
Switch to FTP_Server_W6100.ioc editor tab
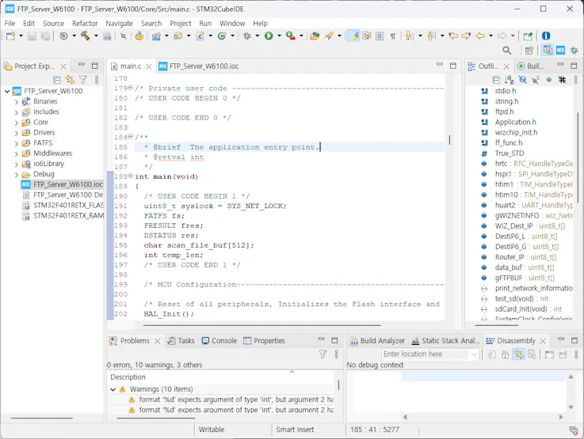[x=199, y=66]
